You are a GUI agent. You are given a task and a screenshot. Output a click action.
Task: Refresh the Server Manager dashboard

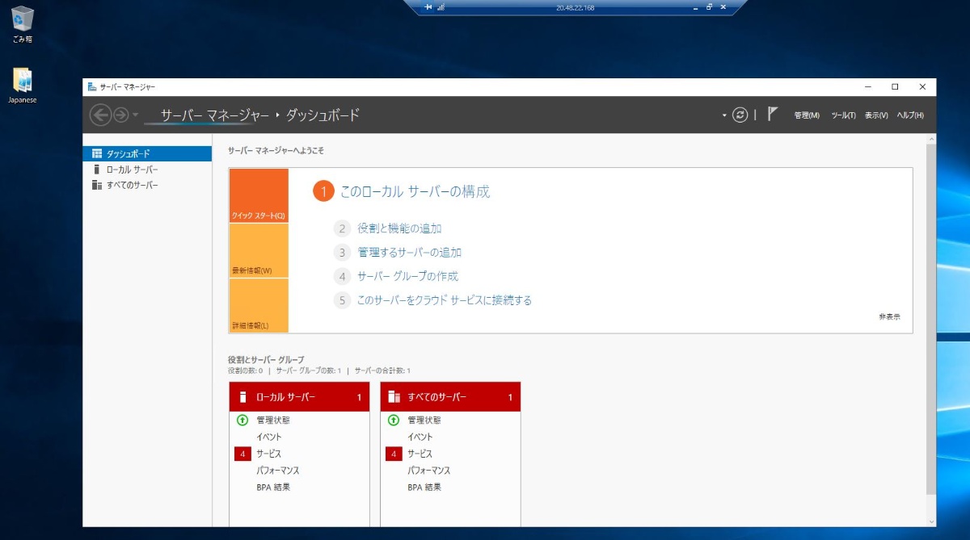coord(740,115)
